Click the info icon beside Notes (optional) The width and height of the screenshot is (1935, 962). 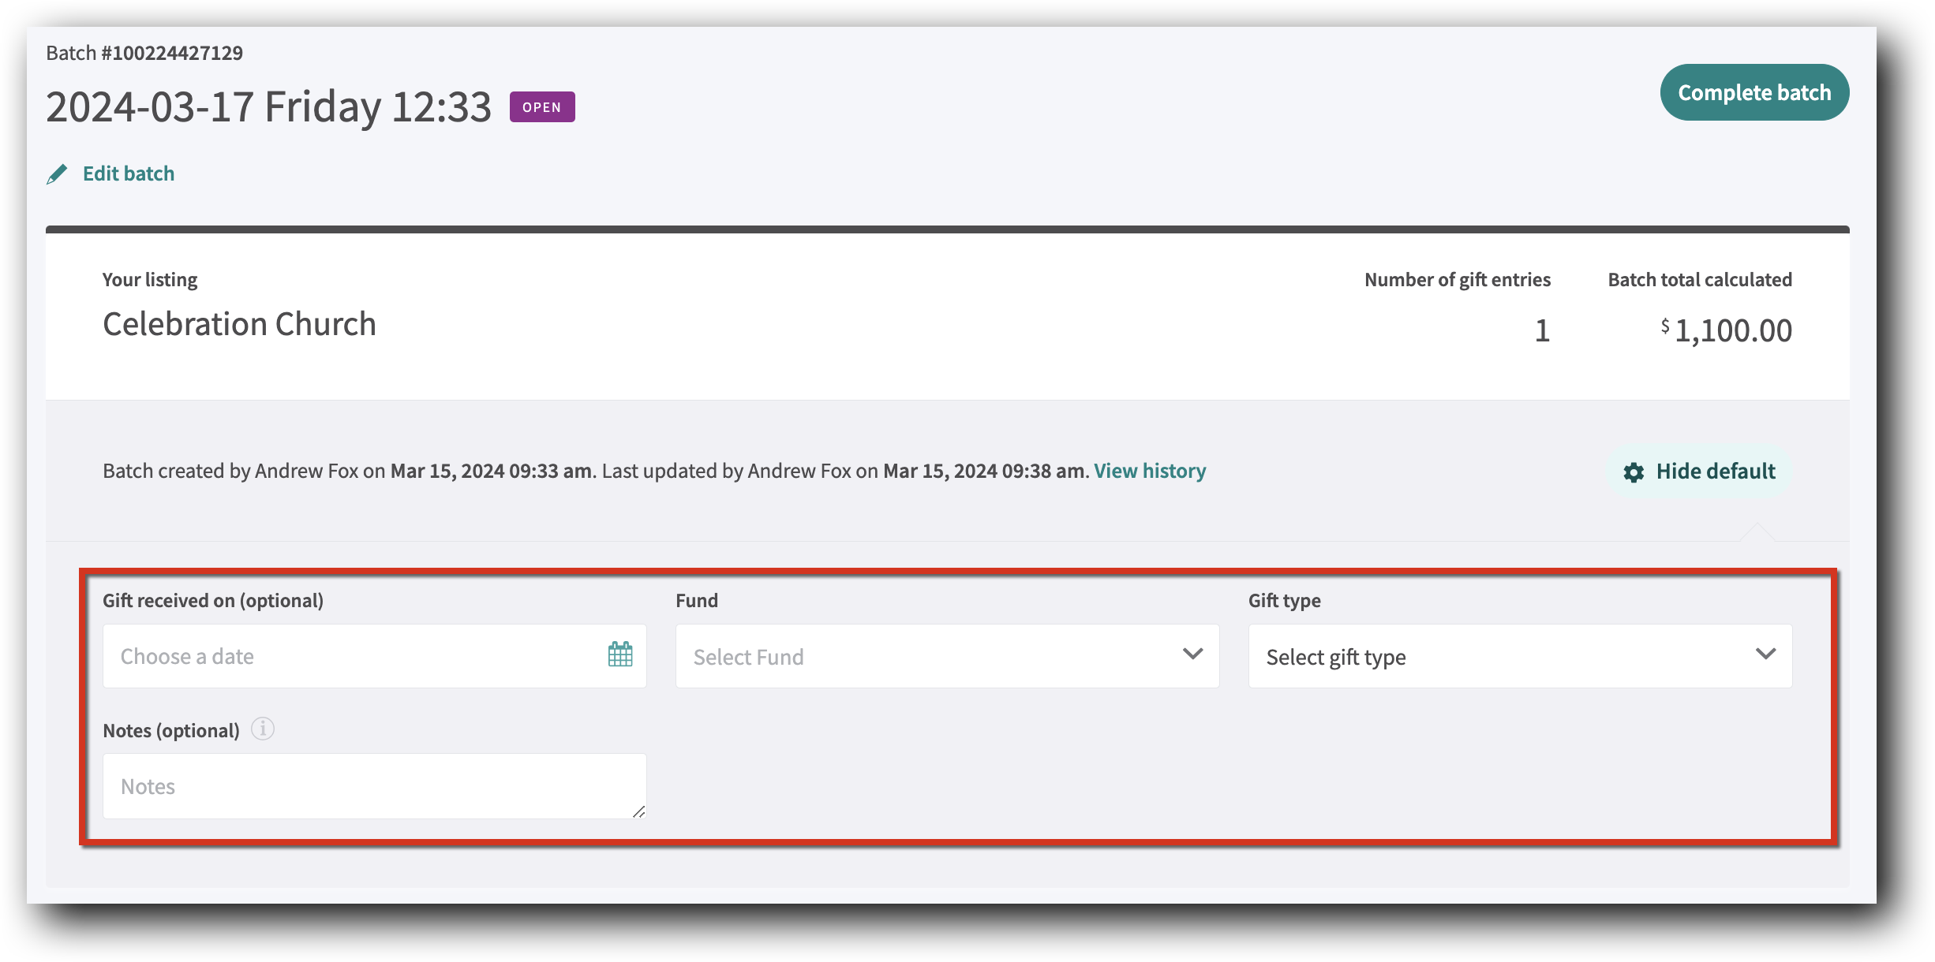click(x=263, y=729)
